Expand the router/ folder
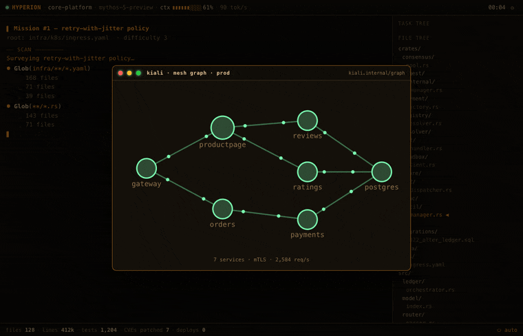523x336 pixels. (414, 315)
